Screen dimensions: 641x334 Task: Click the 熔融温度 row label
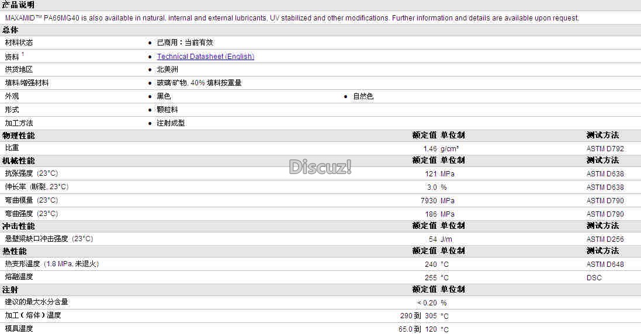pyautogui.click(x=19, y=277)
